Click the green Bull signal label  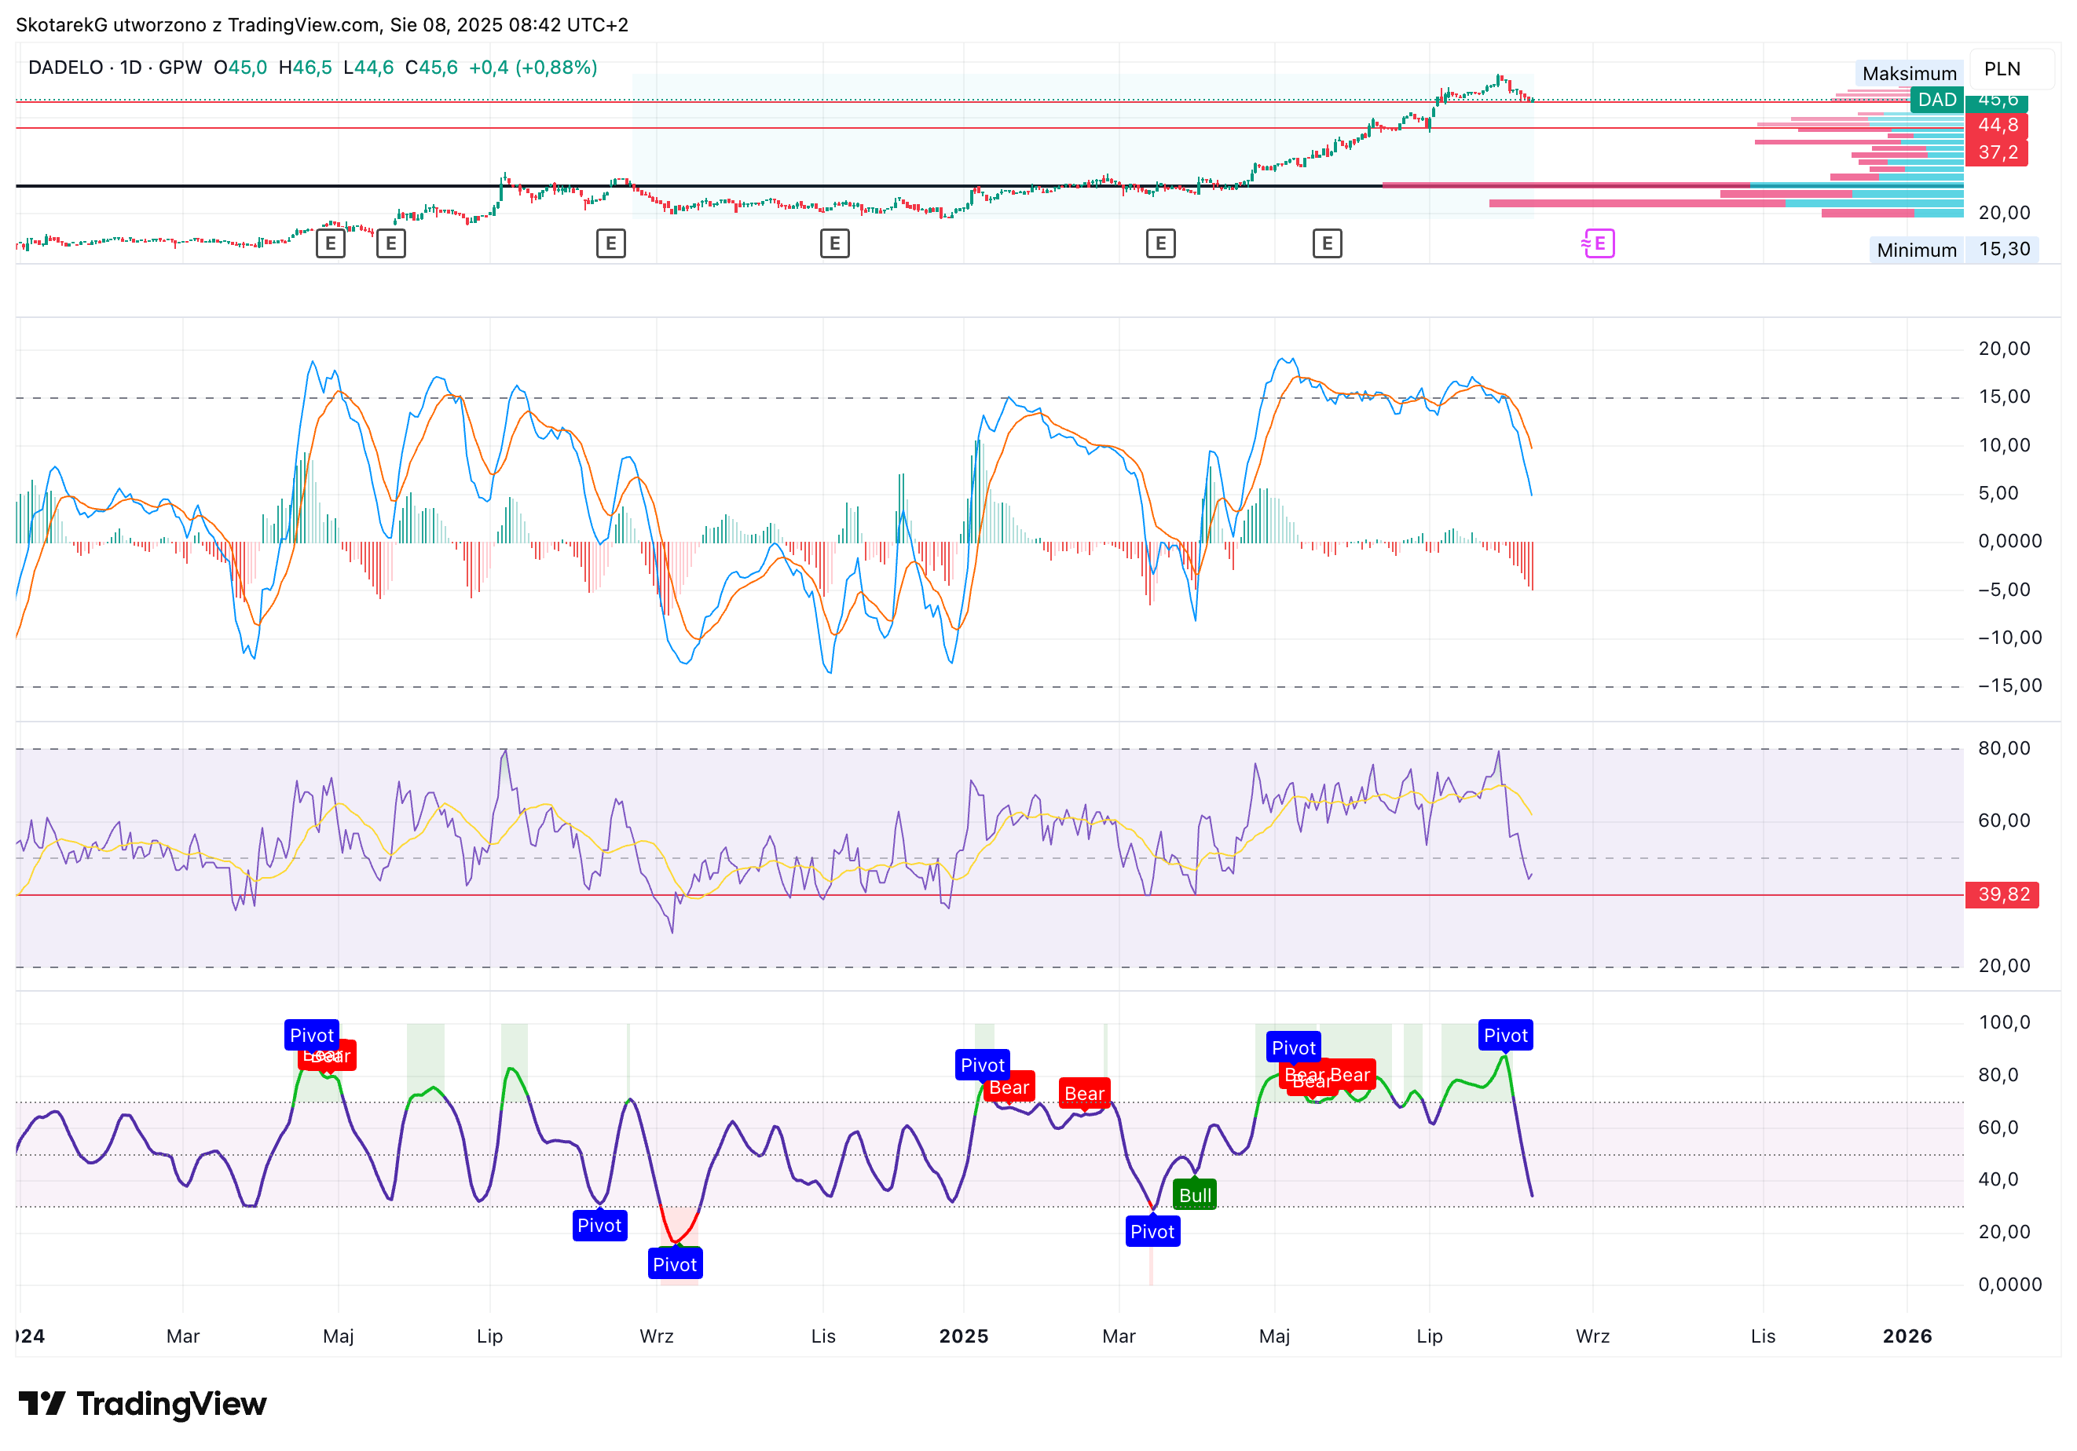1194,1195
